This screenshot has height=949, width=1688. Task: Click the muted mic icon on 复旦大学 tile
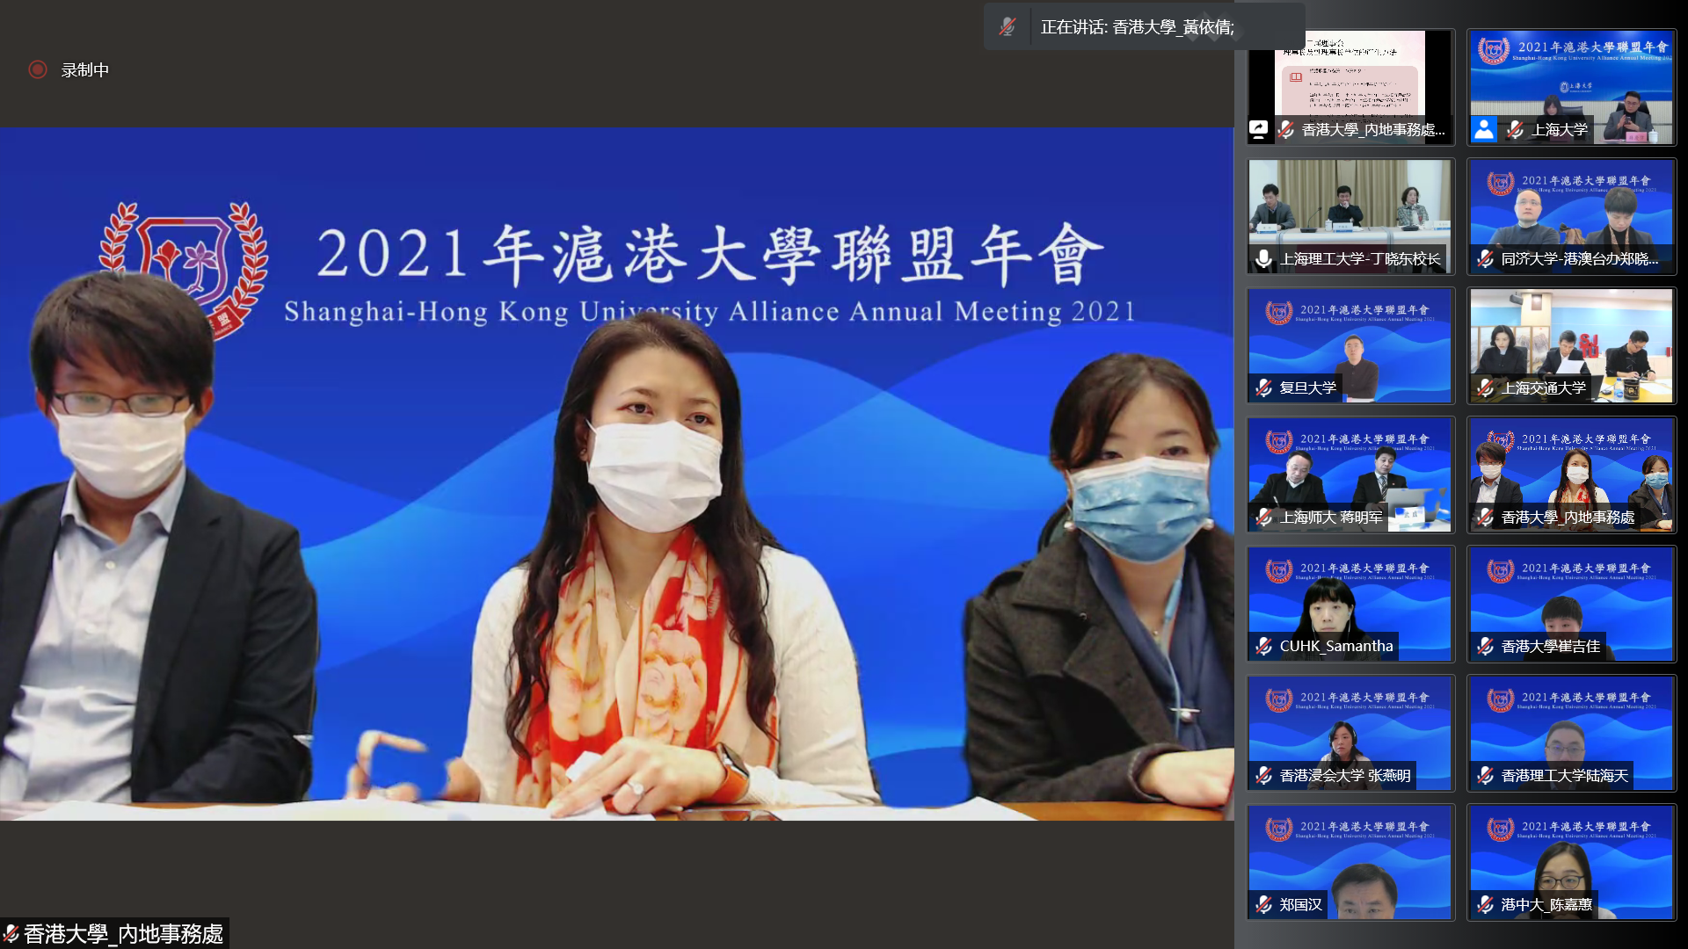(x=1263, y=388)
